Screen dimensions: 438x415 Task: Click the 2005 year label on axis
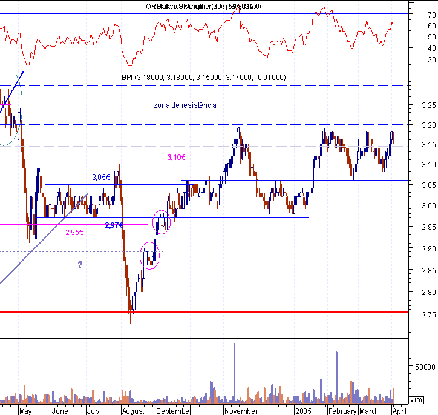tap(303, 411)
